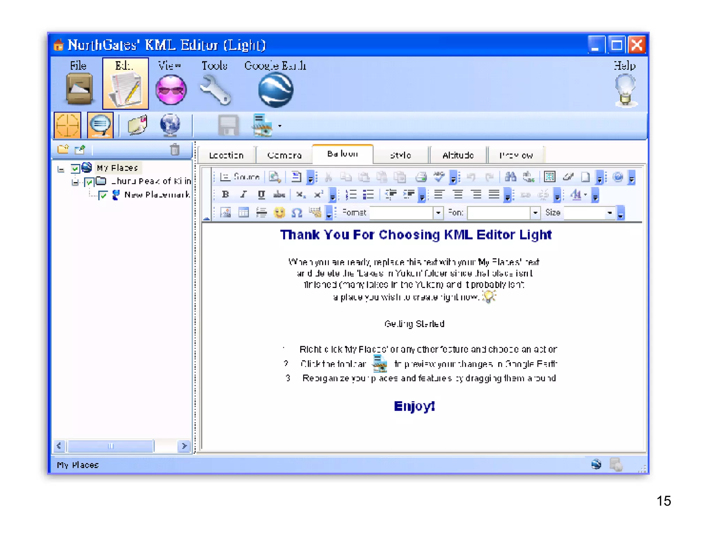
Task: Click the Italic formatting icon
Action: tap(243, 194)
